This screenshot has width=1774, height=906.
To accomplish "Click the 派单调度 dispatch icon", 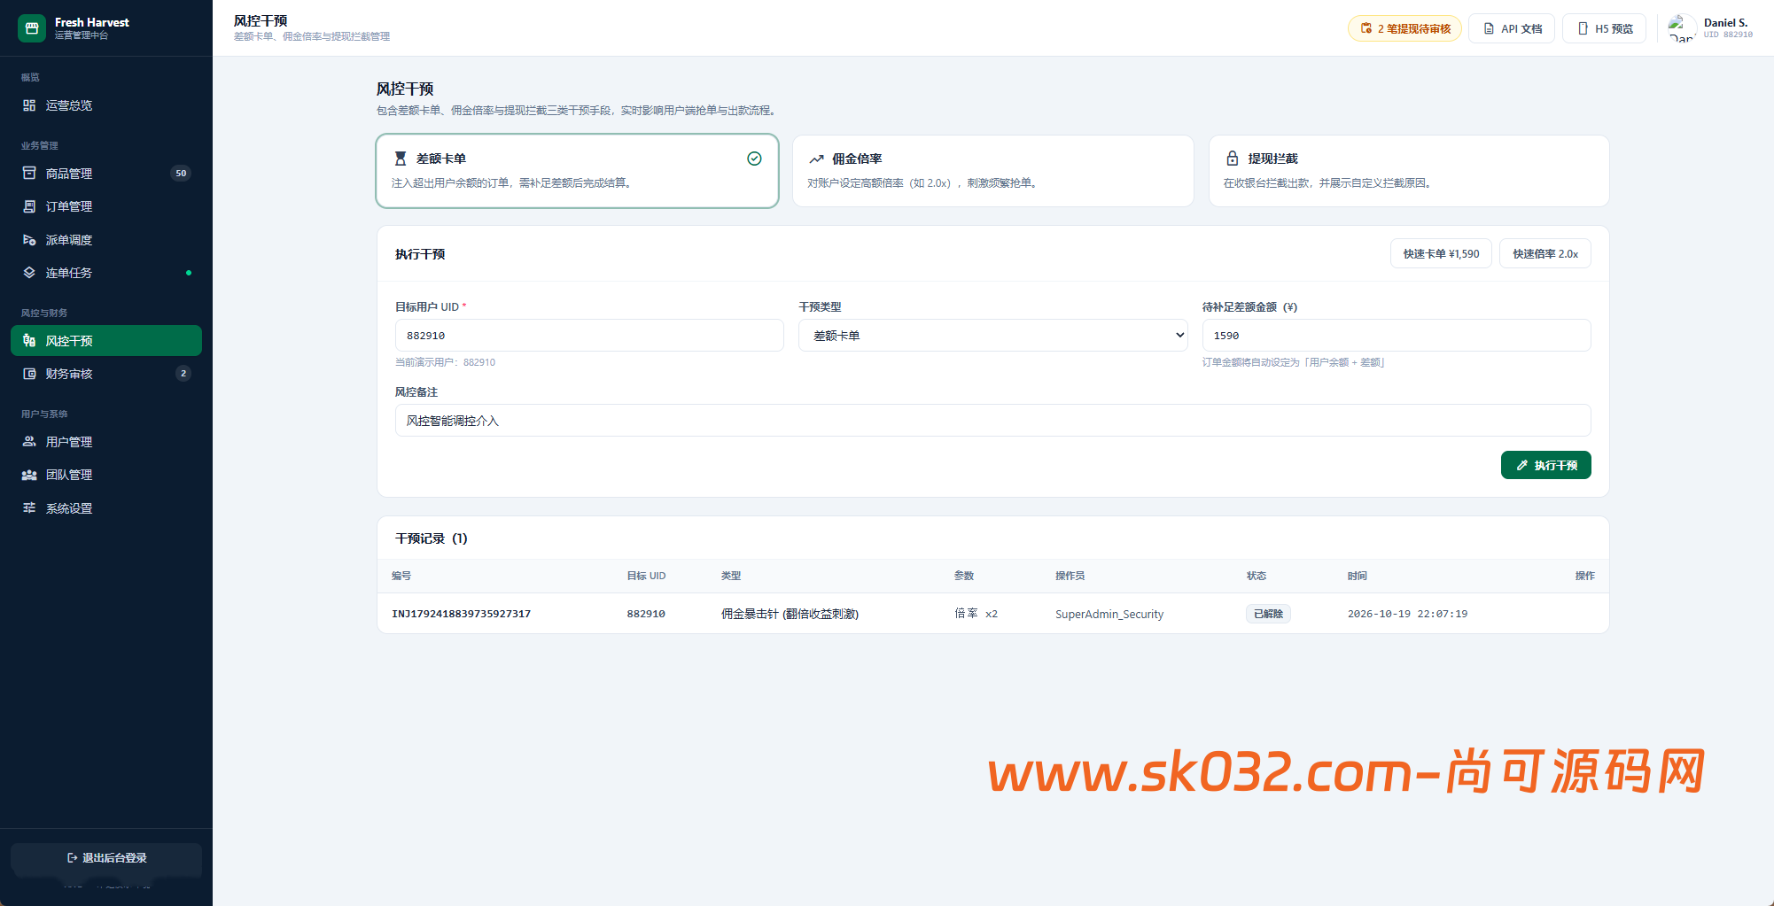I will tap(29, 240).
